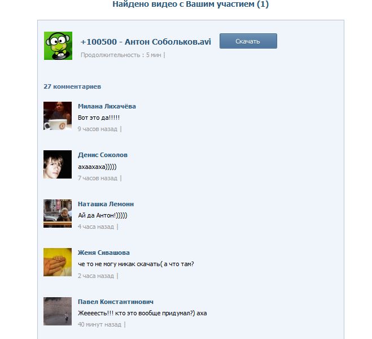Image resolution: width=372 pixels, height=339 pixels.
Task: Download the video with the Скачать button
Action: click(x=248, y=41)
